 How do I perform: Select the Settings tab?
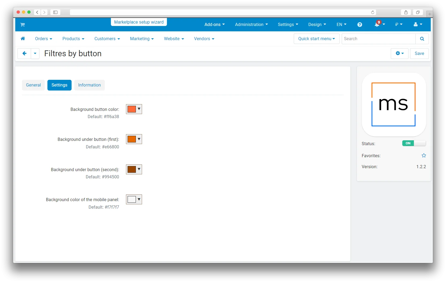coord(60,85)
